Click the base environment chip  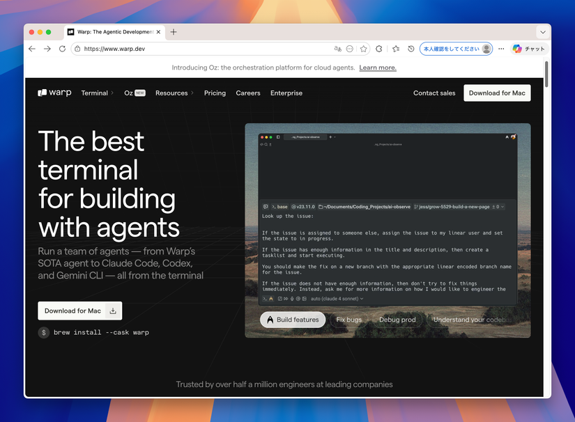(279, 207)
